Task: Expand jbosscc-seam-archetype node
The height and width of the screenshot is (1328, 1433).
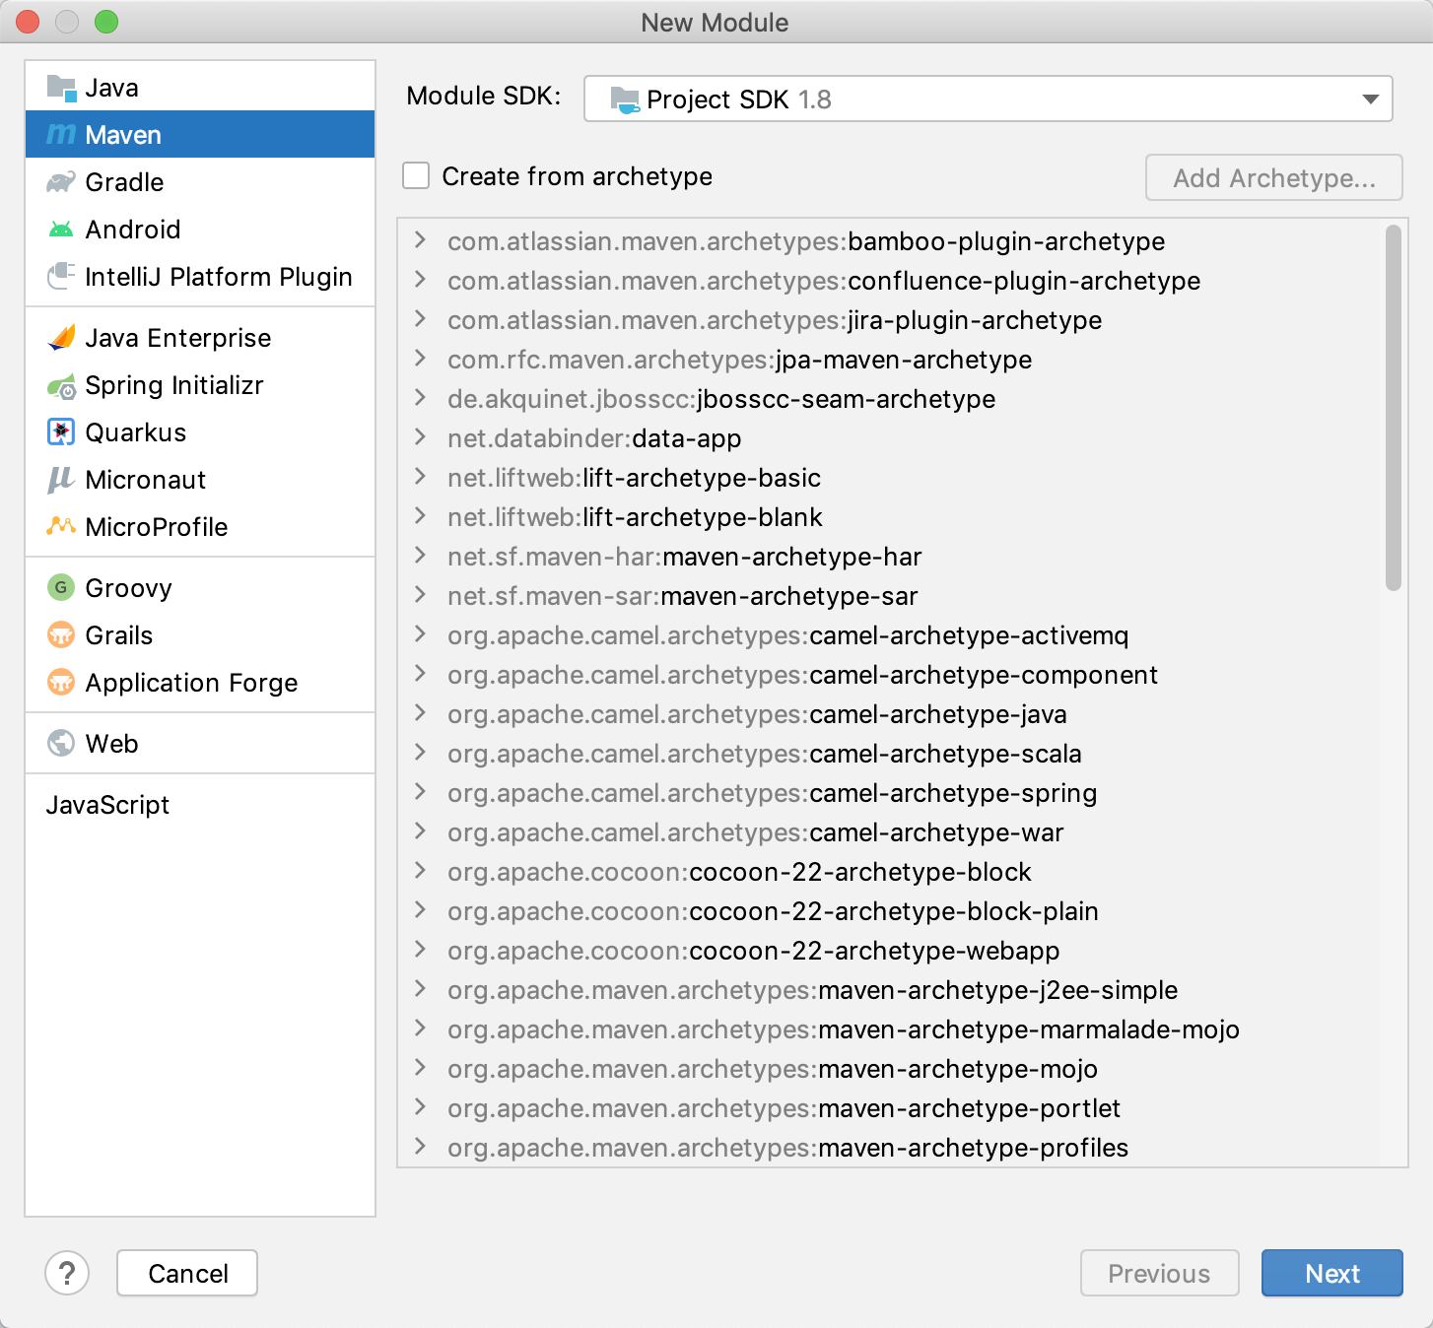Action: pos(421,398)
